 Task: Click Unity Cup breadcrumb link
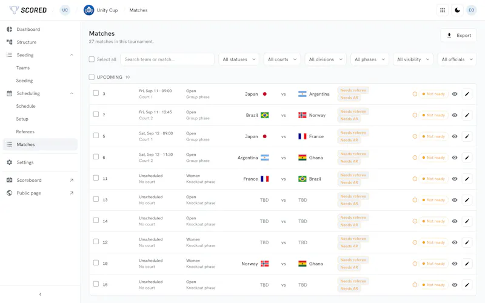point(107,10)
